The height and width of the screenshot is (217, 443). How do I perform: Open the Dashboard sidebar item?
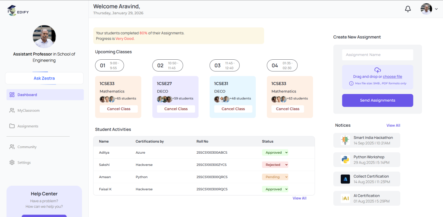point(27,95)
